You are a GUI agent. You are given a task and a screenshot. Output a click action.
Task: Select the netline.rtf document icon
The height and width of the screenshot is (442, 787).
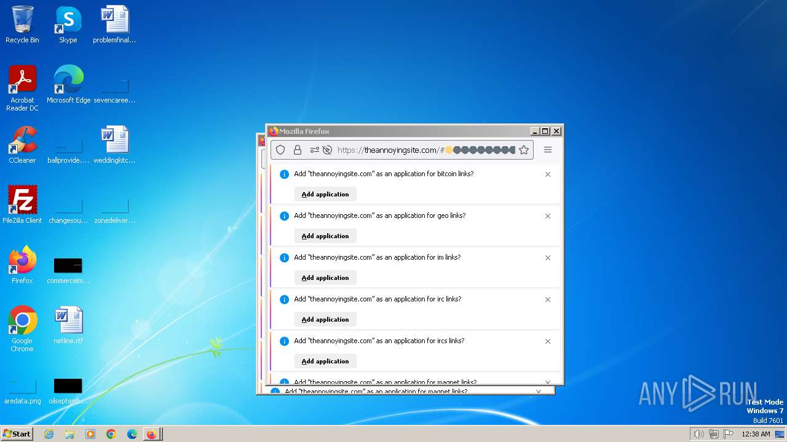click(x=68, y=325)
